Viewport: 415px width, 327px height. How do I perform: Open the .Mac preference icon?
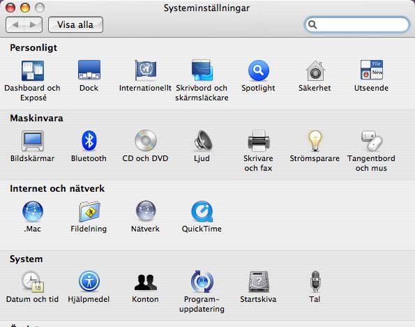[33, 211]
